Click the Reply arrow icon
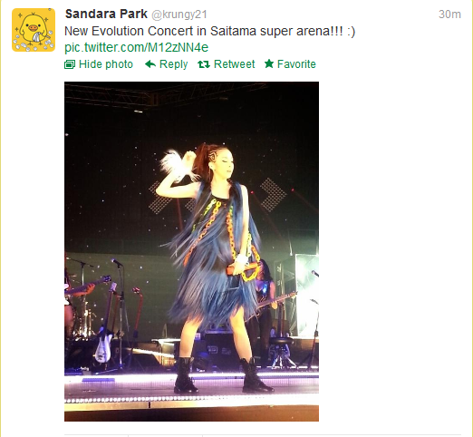 point(150,64)
